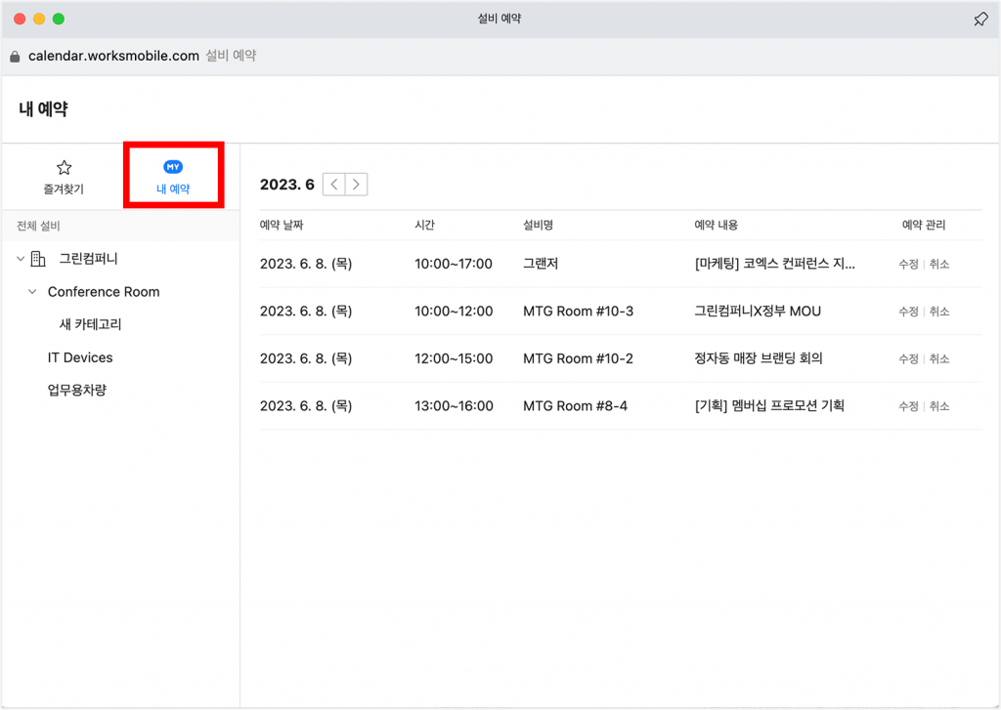Cancel the MTG Room #10-2 reservation

939,358
